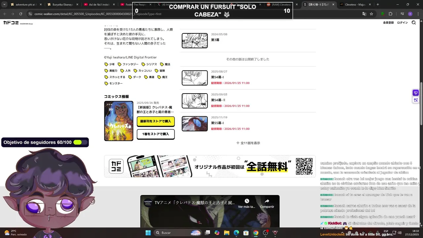The height and width of the screenshot is (238, 423).
Task: Click the 人外 tag
Action: click(126, 71)
